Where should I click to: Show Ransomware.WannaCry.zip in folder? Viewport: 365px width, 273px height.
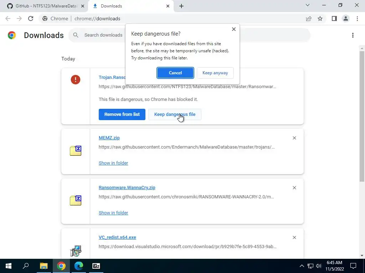113,213
